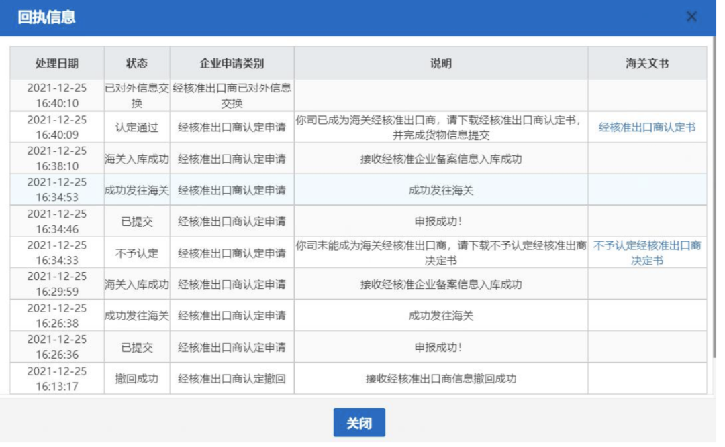This screenshot has height=447, width=725.
Task: Close the 回执信息 dialog with X icon
Action: coord(691,17)
